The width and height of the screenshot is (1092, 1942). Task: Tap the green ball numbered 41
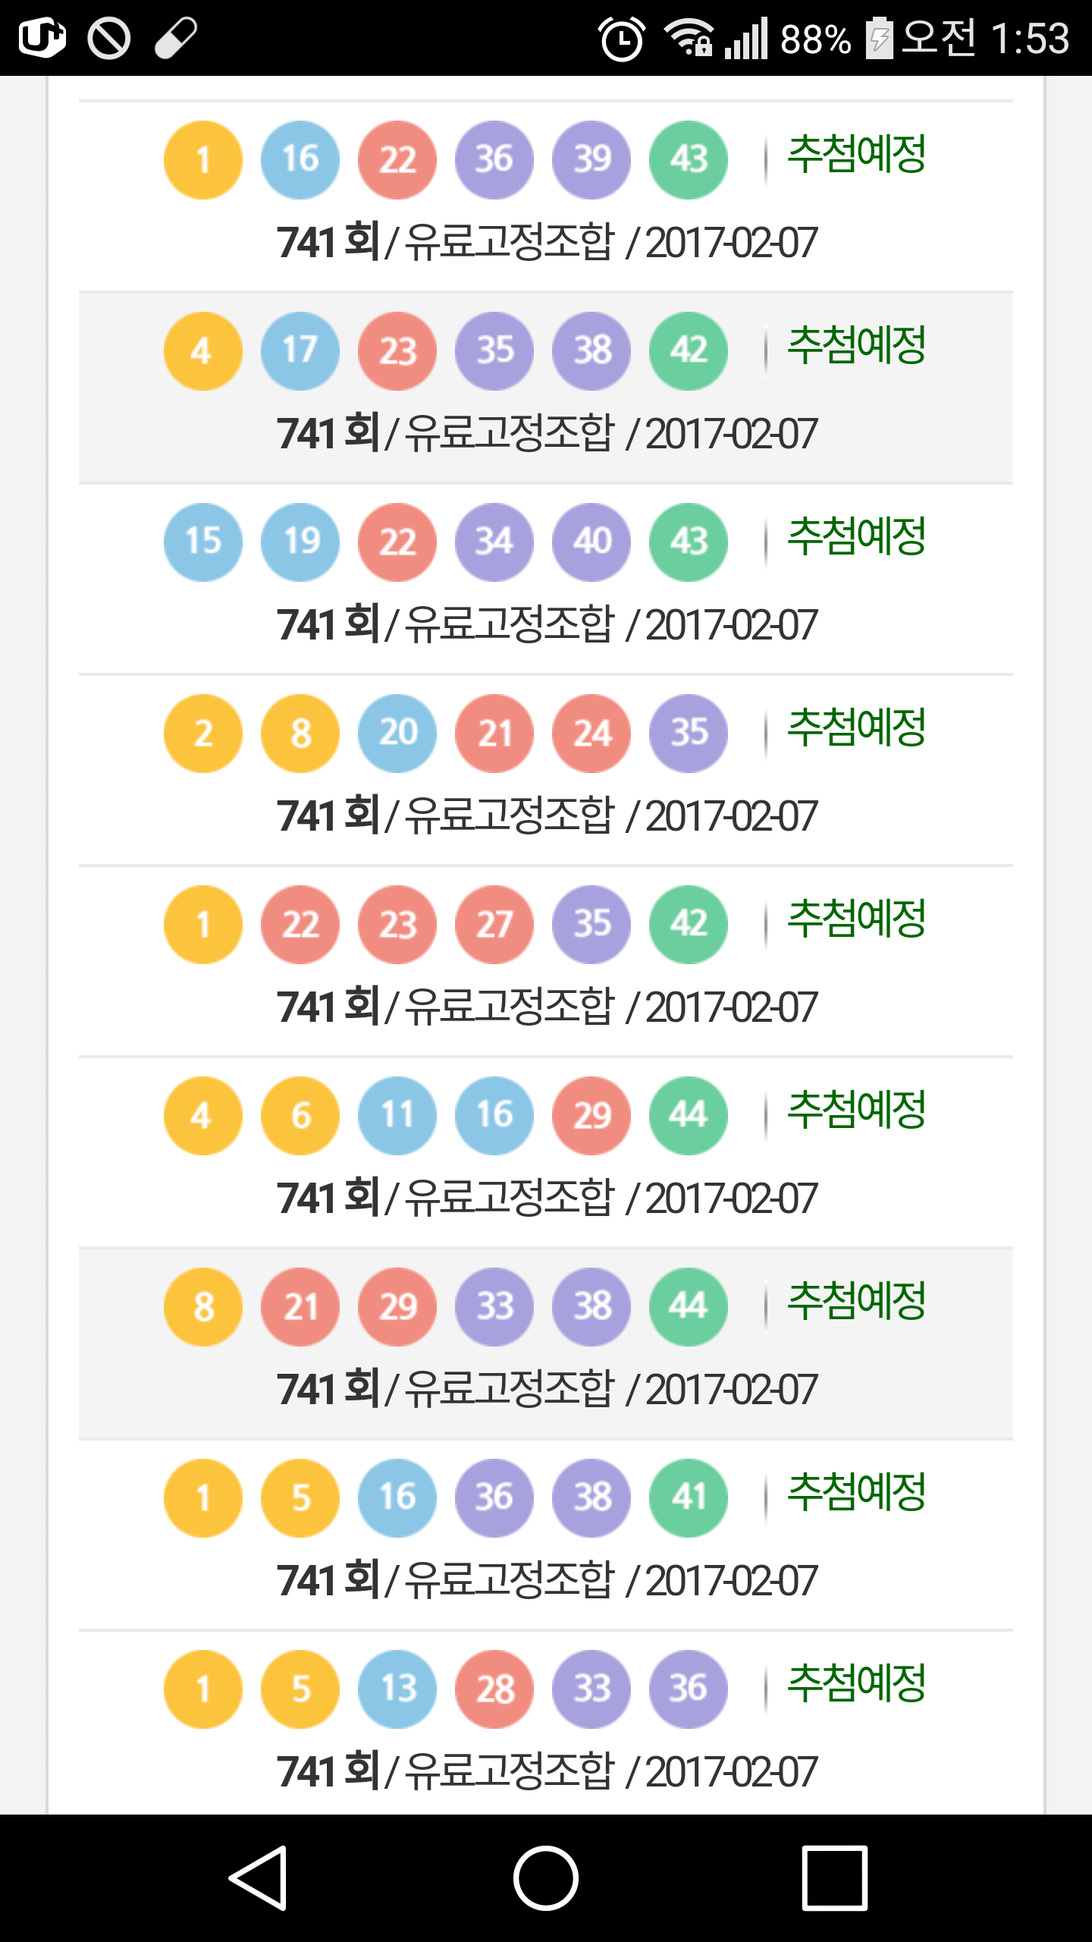689,1498
